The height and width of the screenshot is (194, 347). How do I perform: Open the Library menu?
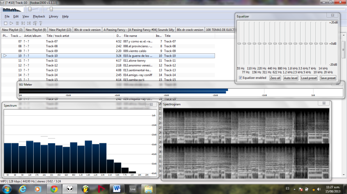click(53, 16)
